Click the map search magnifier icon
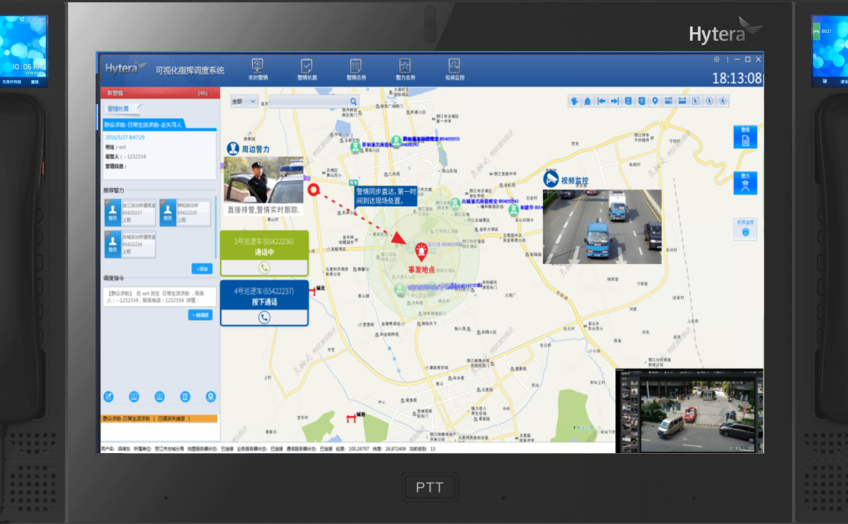The image size is (848, 524). [354, 101]
